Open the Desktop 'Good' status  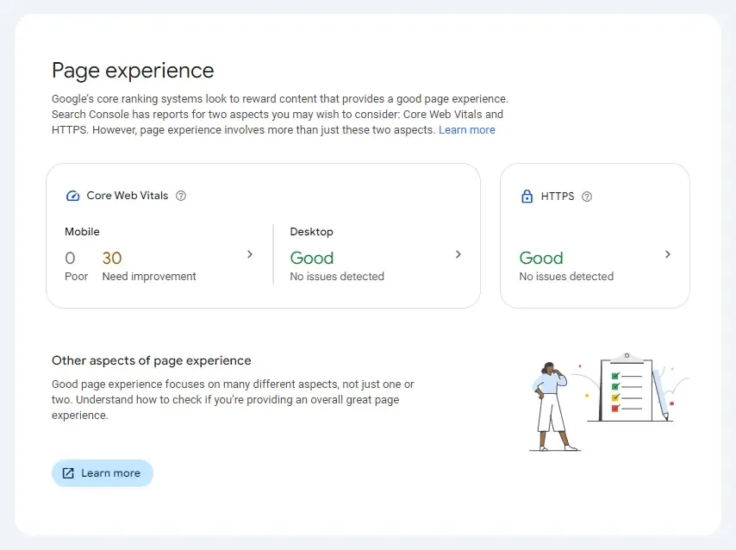(x=312, y=258)
